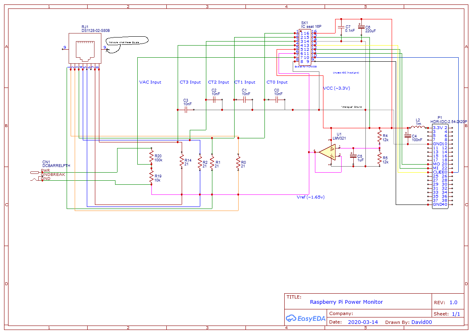Select capacitor C4 100nF symbol
Screen dimensions: 472x334
[x=408, y=136]
